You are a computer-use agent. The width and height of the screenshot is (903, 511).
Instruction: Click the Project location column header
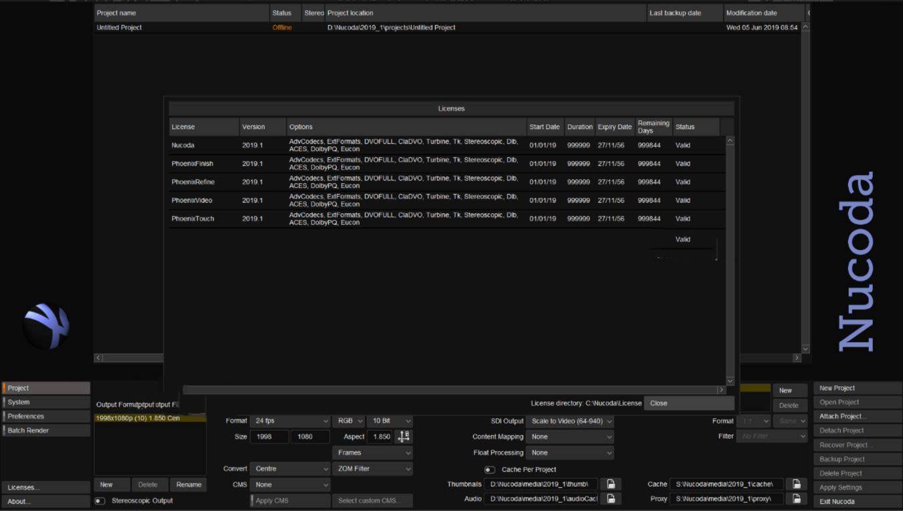click(485, 13)
